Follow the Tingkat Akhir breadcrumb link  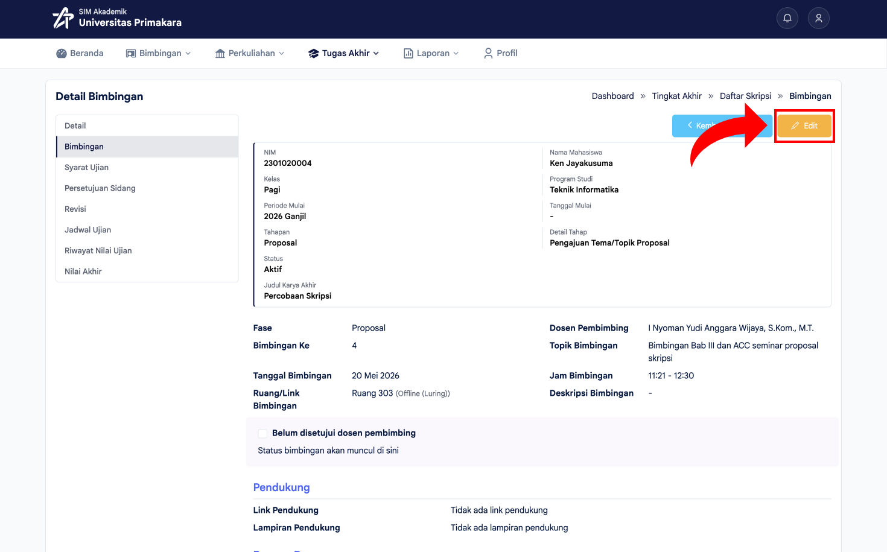point(676,96)
